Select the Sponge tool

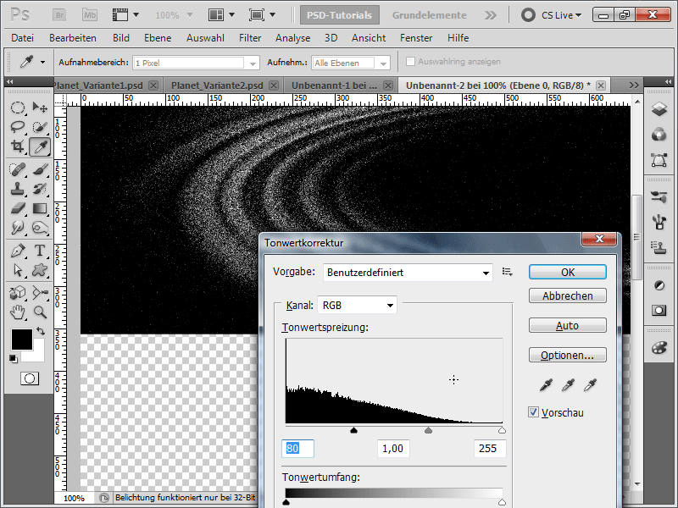[40, 228]
